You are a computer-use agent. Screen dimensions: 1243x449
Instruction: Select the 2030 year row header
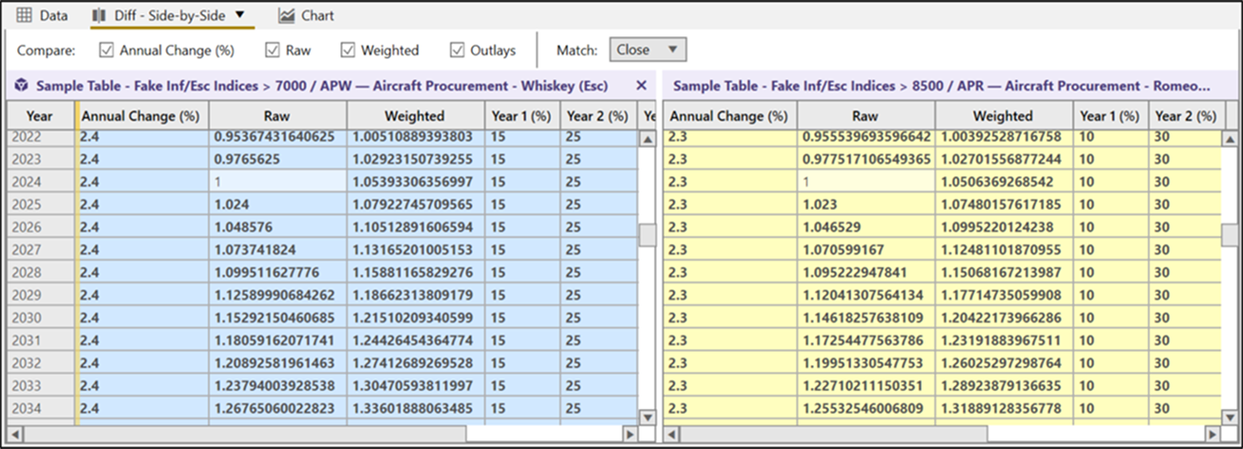(x=40, y=317)
